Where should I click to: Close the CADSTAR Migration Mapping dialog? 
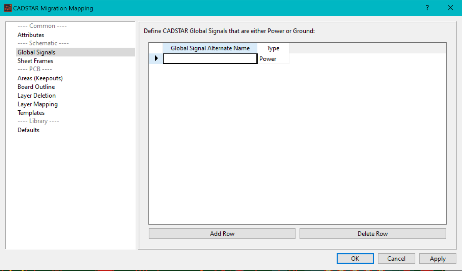tap(450, 8)
